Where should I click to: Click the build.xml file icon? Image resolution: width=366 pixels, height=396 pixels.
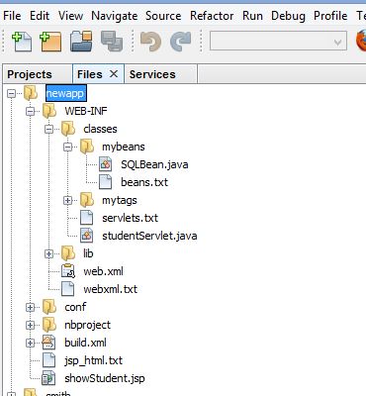(x=49, y=343)
